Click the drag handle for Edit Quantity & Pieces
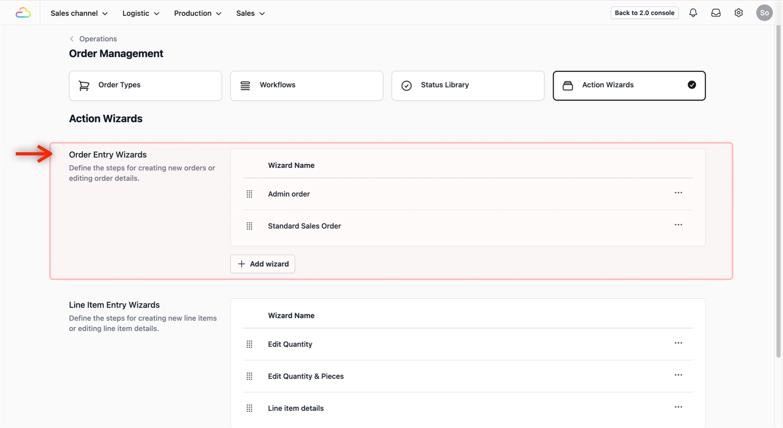Viewport: 783px width, 428px height. 250,376
